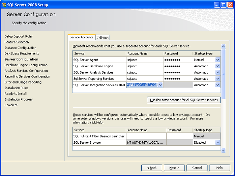Expand account name dropdown for Integration Services
Image resolution: width=235 pixels, height=176 pixels.
[160, 85]
